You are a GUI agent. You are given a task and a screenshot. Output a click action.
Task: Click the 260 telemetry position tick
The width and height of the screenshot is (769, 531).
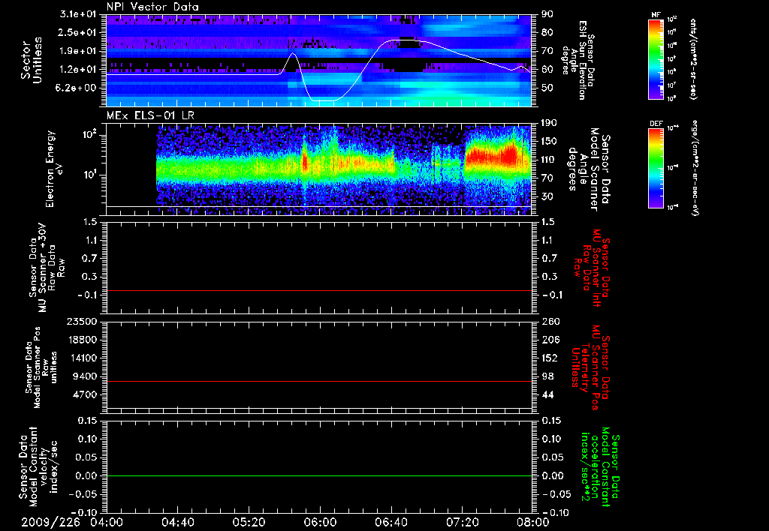(x=550, y=321)
